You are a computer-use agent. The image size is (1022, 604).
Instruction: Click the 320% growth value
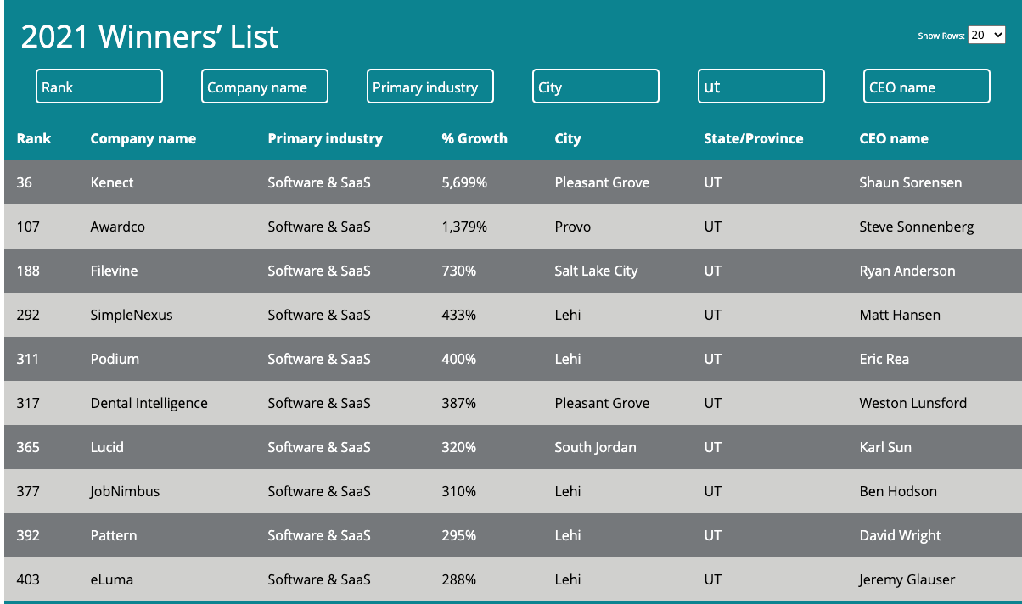tap(459, 447)
